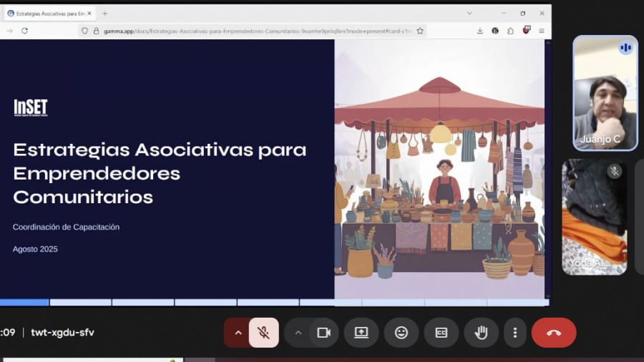Click the present screen icon
Screen dimensions: 644x362
click(x=361, y=333)
